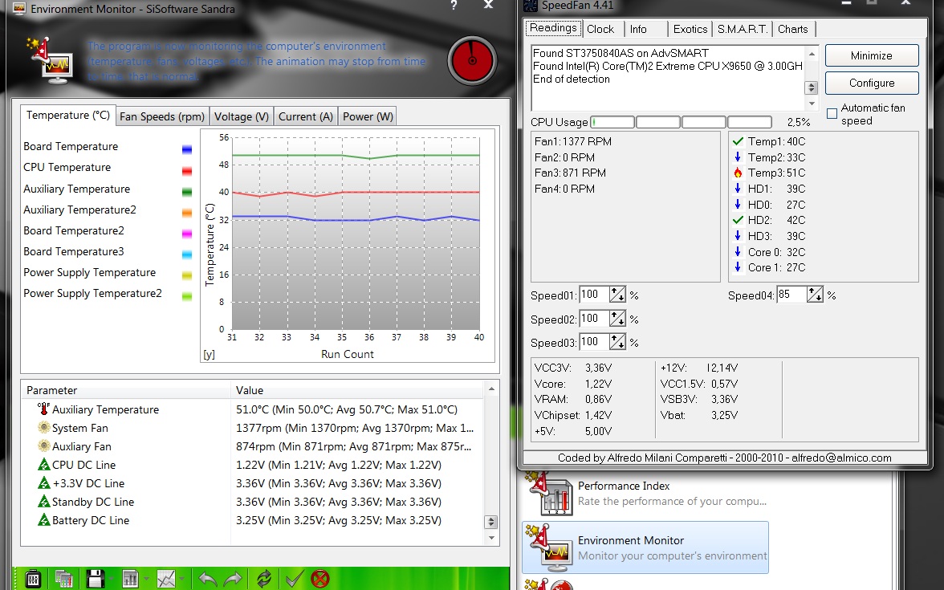
Task: Click the Board Temperature blue color swatch
Action: tap(186, 149)
